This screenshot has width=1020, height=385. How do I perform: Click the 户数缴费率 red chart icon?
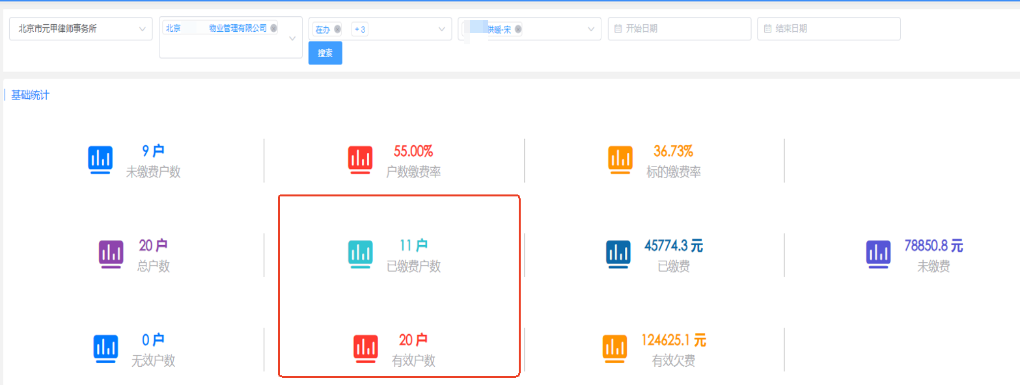click(360, 160)
